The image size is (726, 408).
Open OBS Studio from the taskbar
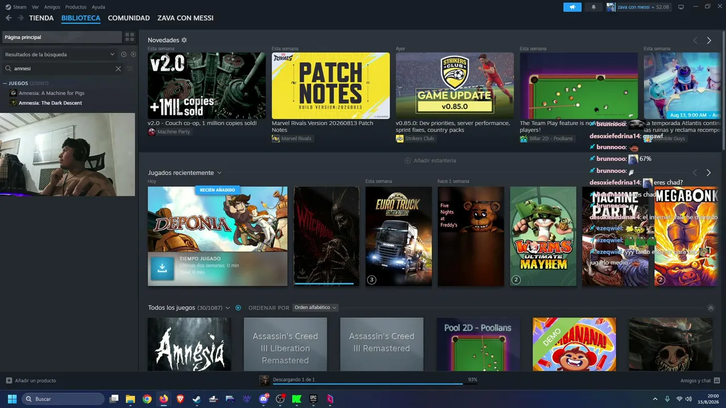click(280, 399)
